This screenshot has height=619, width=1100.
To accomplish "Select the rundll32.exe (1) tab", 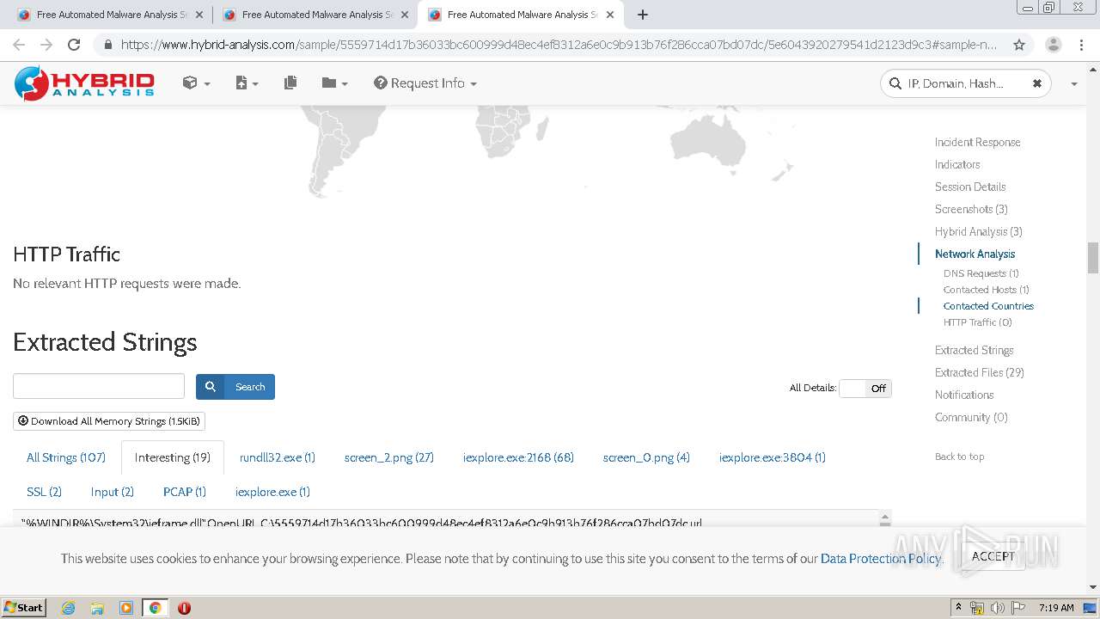I will tap(278, 457).
